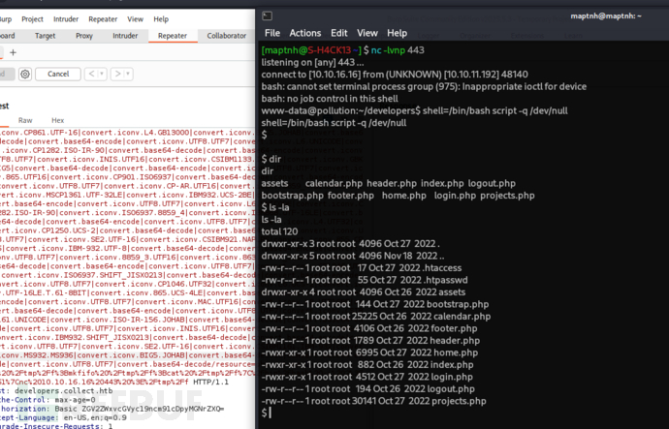Screen dimensions: 669x429
Task: Click the login.php listing line with size 4512
Action: coord(366,377)
